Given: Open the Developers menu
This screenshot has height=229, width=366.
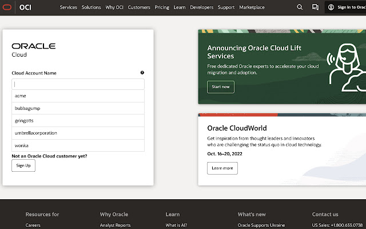Looking at the screenshot, I should pyautogui.click(x=202, y=7).
